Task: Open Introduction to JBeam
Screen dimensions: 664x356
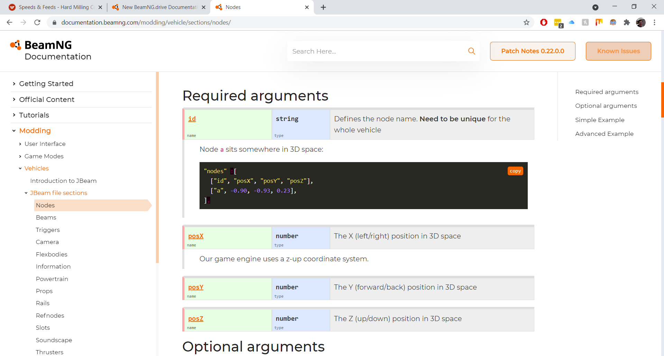Action: click(x=63, y=181)
